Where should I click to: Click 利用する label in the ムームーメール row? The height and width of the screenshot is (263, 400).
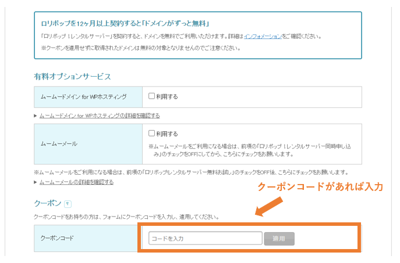click(167, 133)
